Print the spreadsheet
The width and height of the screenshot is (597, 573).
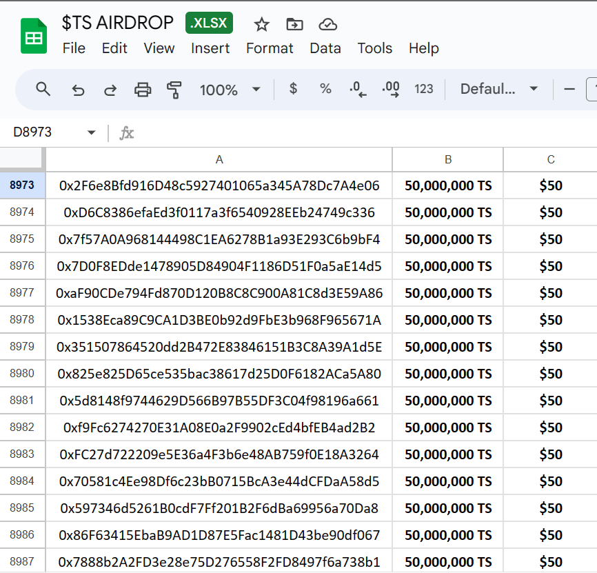click(x=143, y=90)
